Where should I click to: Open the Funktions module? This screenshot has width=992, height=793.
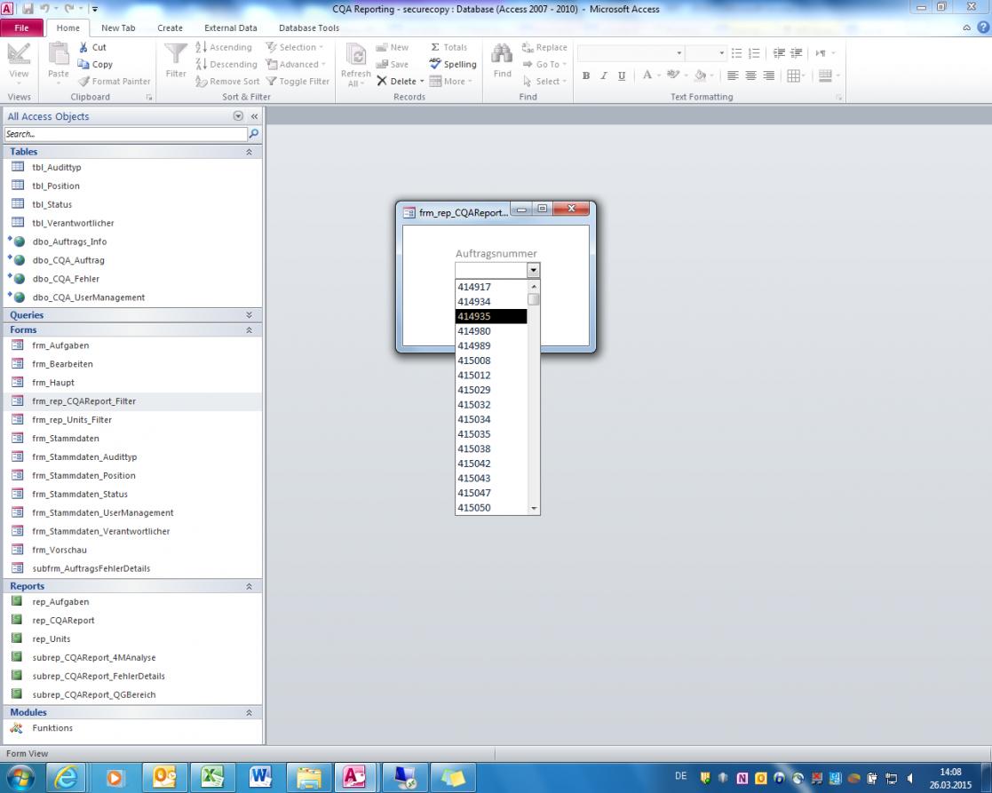tap(52, 728)
